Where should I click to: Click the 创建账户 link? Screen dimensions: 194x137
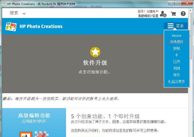(x=153, y=11)
